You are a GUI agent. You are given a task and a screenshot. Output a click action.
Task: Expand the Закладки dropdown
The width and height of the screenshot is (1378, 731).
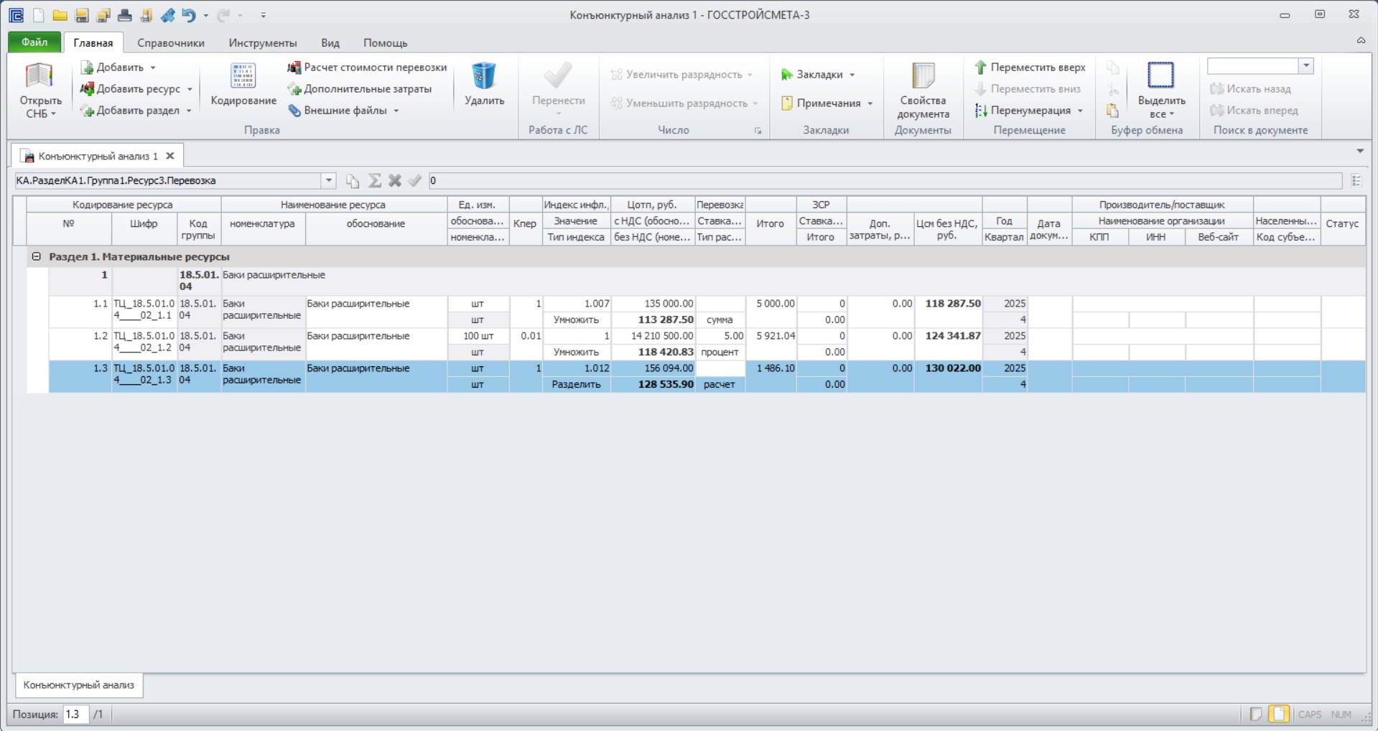click(x=852, y=75)
